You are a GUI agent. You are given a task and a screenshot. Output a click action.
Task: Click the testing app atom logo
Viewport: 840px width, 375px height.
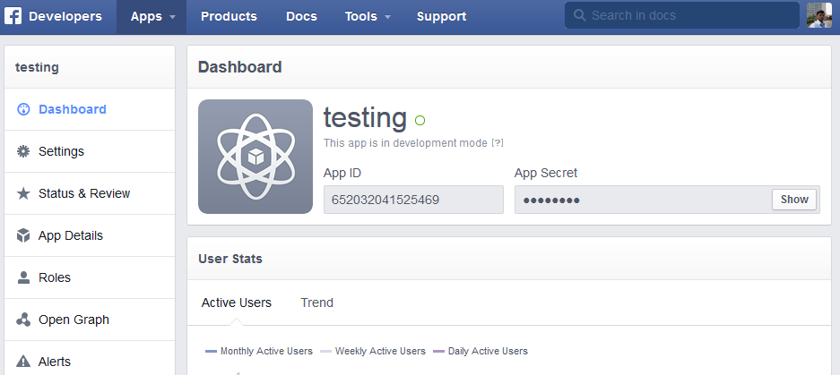[x=255, y=157]
